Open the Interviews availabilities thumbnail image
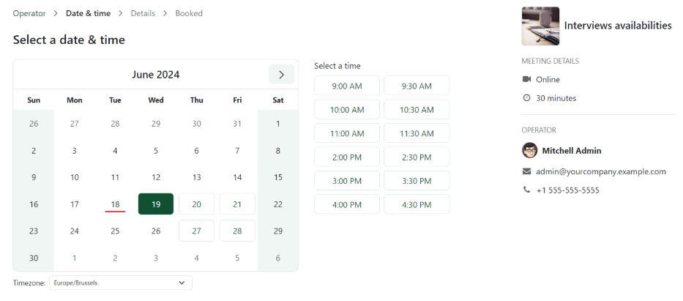 pos(540,26)
